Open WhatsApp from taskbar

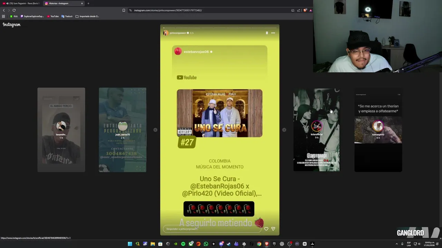pyautogui.click(x=206, y=244)
